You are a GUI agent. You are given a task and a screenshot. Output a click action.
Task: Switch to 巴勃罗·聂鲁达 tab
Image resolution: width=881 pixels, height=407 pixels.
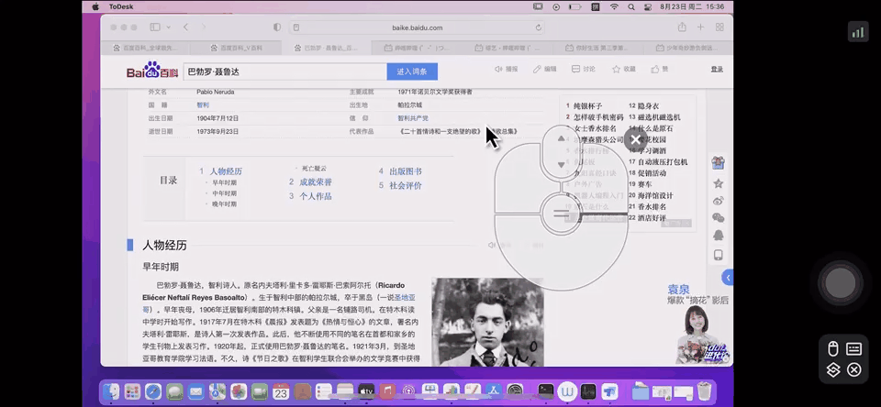tap(327, 48)
